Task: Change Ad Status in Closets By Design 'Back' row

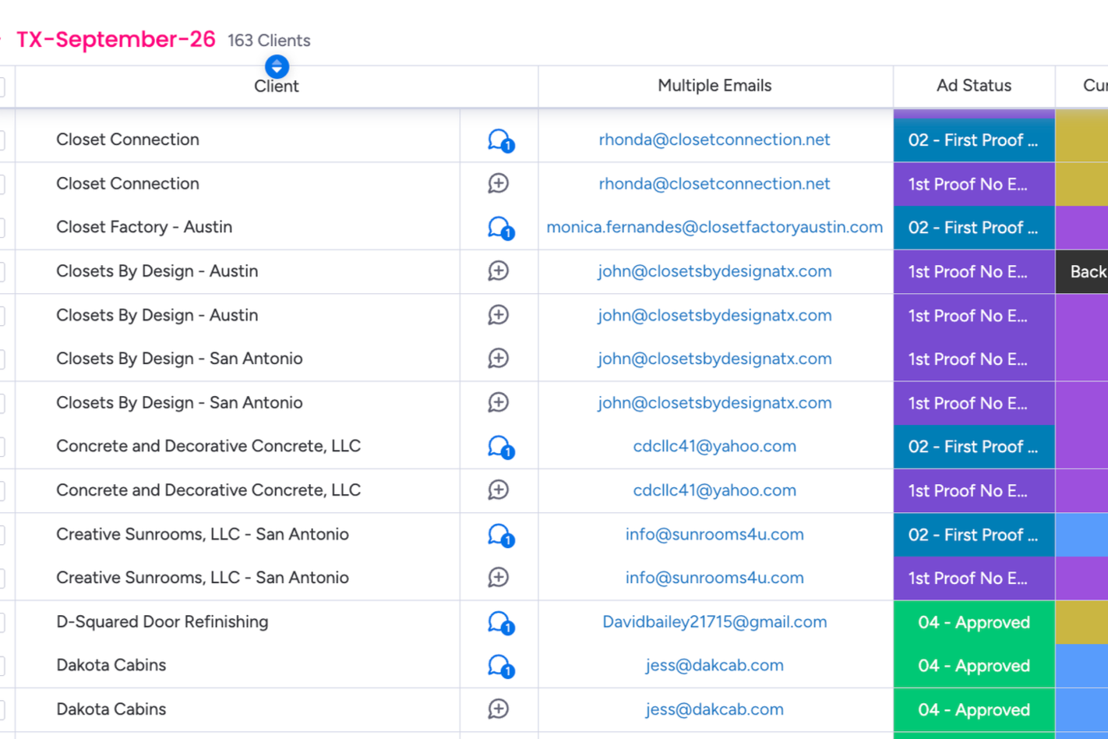Action: click(974, 271)
